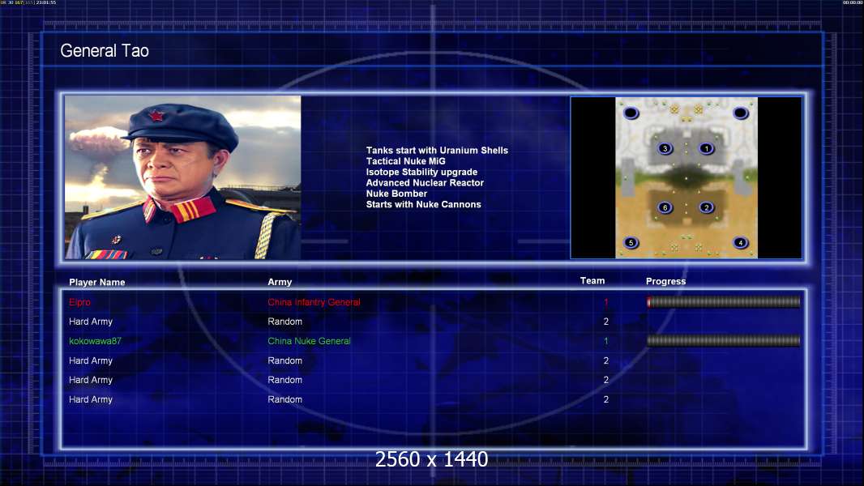Select player kokowawa87 in the list

tap(95, 341)
